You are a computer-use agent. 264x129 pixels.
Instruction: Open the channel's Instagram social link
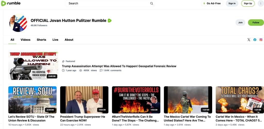(261, 40)
